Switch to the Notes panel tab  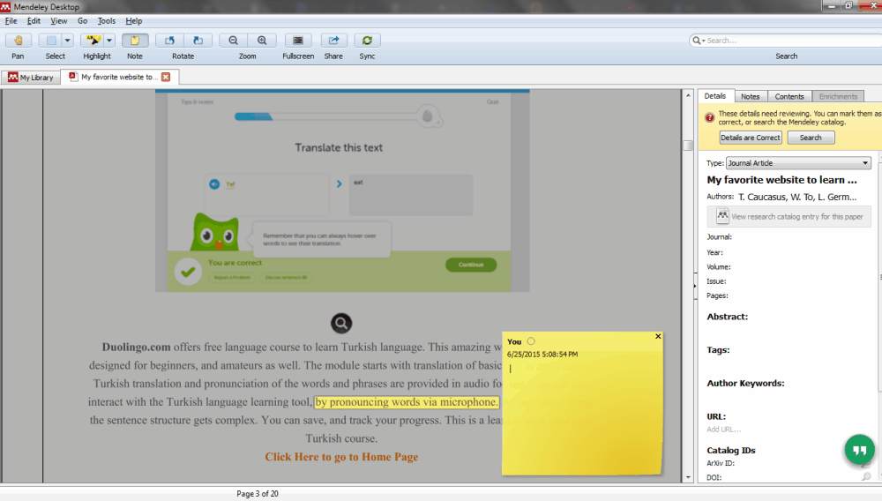pyautogui.click(x=750, y=97)
